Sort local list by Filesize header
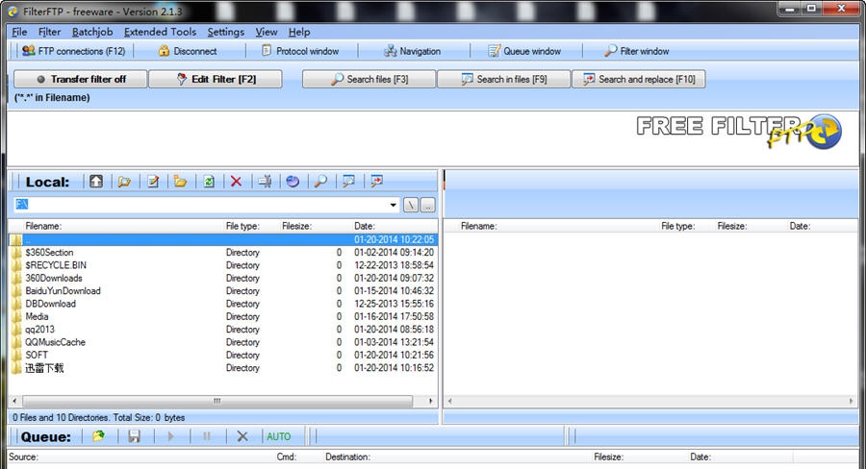The image size is (866, 469). [x=296, y=226]
